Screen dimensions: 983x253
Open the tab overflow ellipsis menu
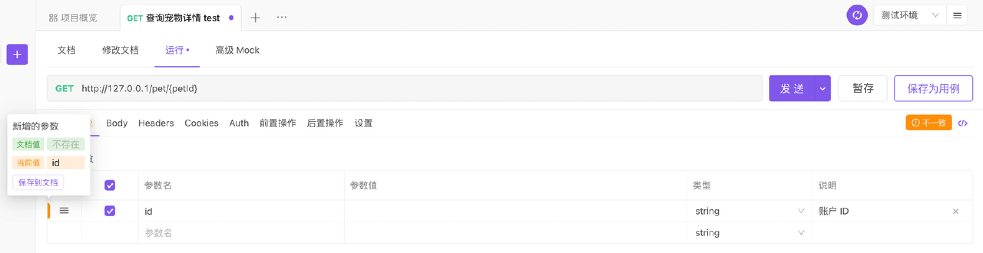[x=282, y=18]
